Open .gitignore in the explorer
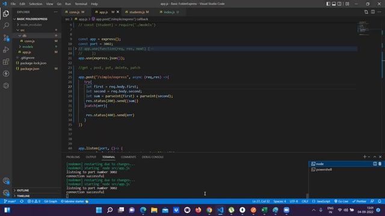 37,58
